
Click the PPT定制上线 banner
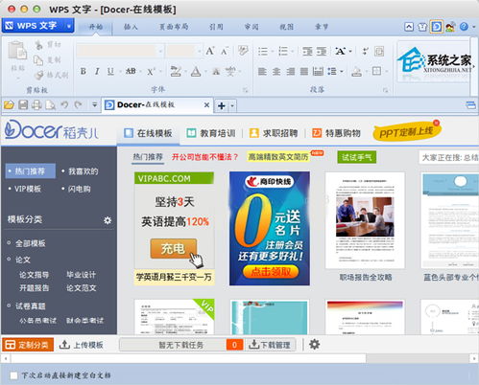coord(406,131)
